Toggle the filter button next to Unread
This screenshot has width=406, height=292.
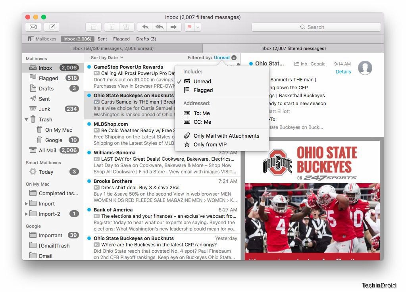pos(234,58)
